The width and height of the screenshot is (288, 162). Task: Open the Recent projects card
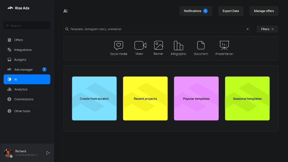(x=145, y=98)
